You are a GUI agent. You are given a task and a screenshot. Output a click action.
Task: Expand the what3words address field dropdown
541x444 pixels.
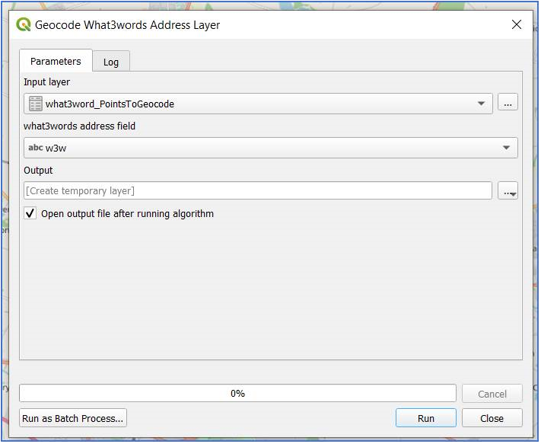coord(271,148)
